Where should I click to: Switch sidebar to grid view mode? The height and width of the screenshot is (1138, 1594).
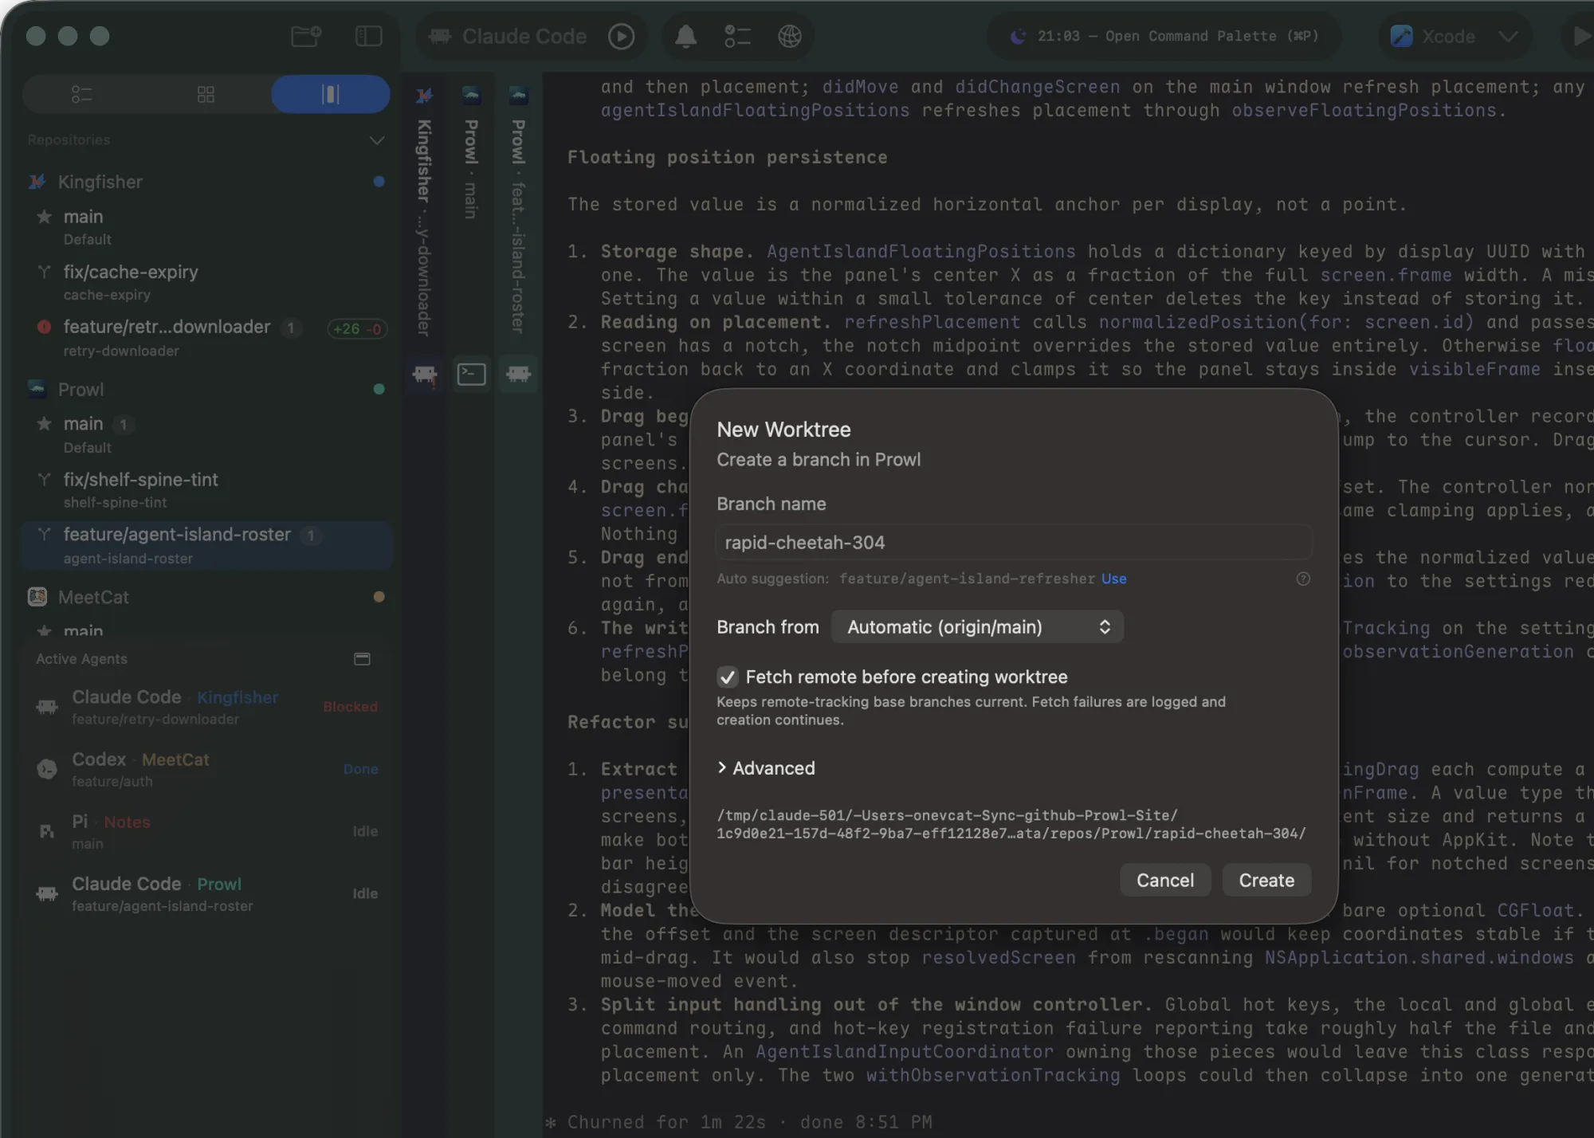tap(206, 95)
